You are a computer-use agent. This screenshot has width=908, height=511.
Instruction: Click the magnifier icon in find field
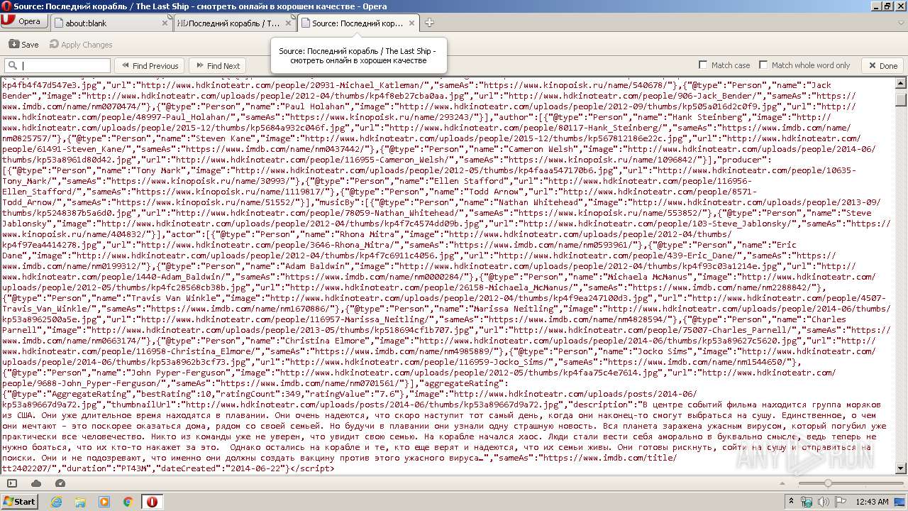tap(11, 65)
